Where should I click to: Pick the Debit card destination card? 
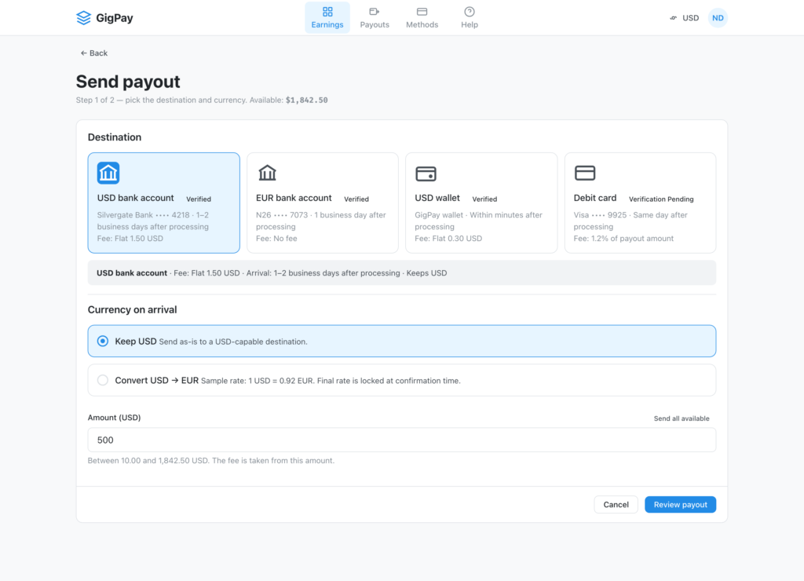tap(640, 203)
